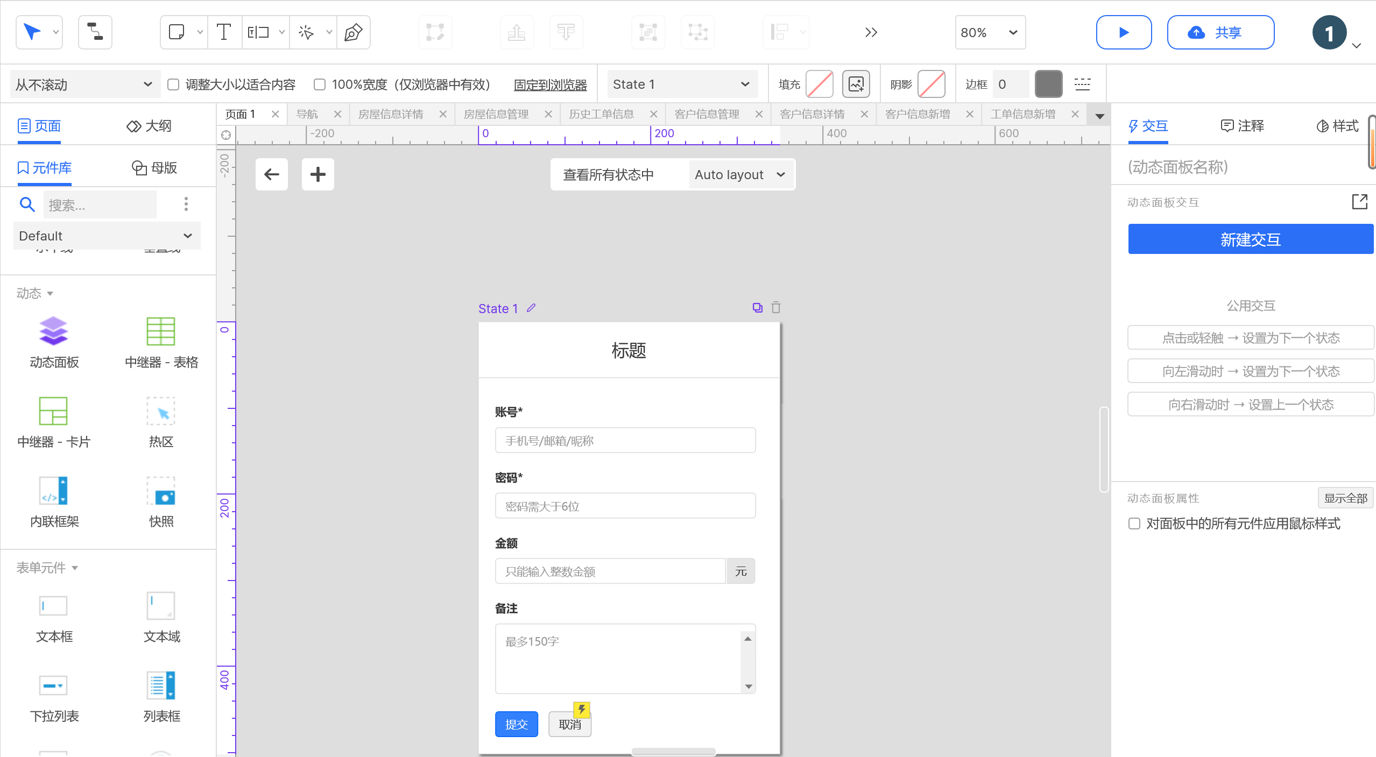Click the preview play button
The image size is (1376, 757).
point(1124,32)
